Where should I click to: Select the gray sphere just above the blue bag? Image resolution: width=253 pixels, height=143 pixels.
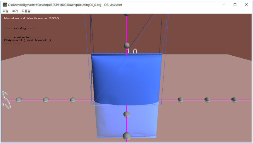pyautogui.click(x=126, y=45)
